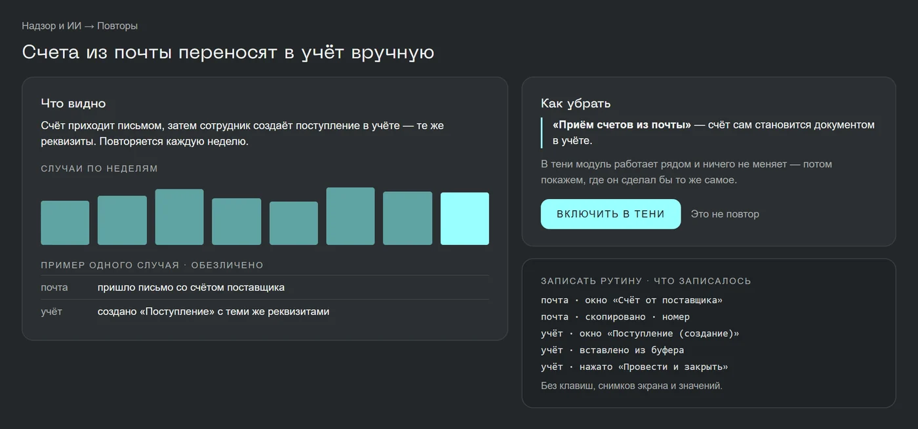Screen dimensions: 918x429
Task: Click line «почта · скопировано · номер»
Action: coord(615,317)
